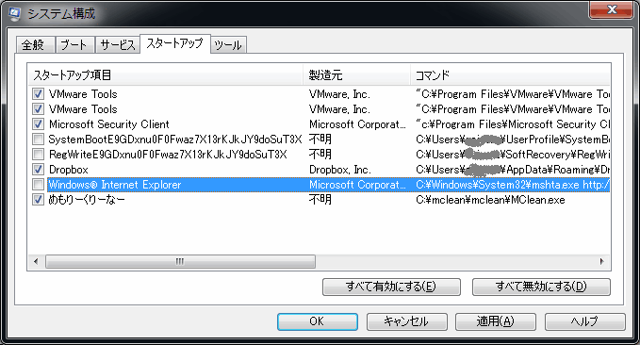Apply changes with 適用(A) button
This screenshot has height=345, width=640.
coord(496,321)
